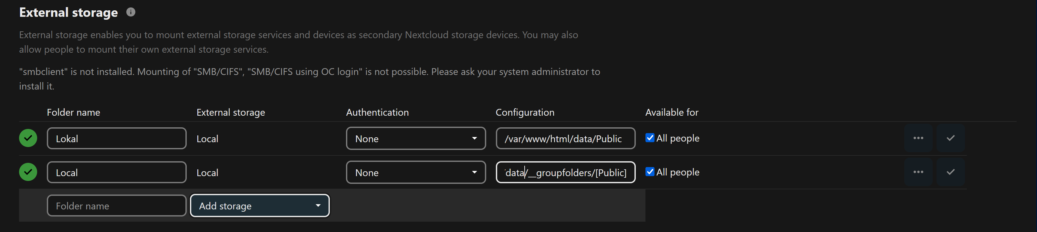The image size is (1037, 232).
Task: Open three-dots menu for Lokal storage
Action: (918, 138)
